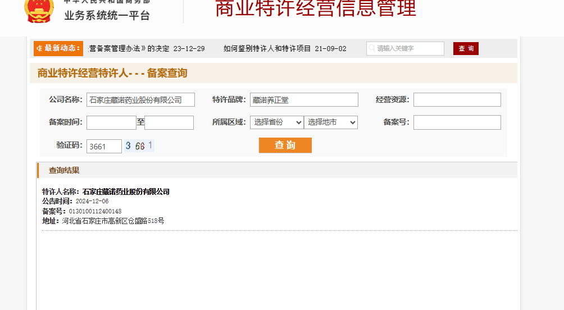Image resolution: width=564 pixels, height=310 pixels.
Task: Click the date 21-09-02 in news ticker
Action: point(330,48)
